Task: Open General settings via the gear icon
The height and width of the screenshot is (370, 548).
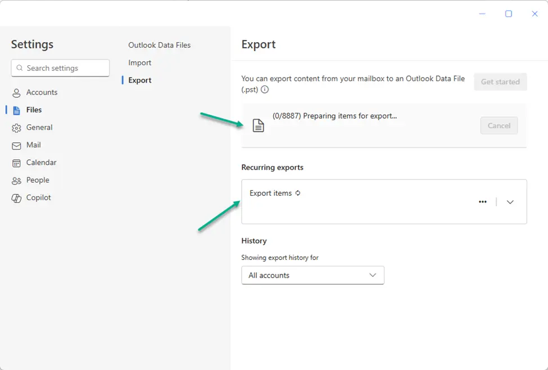Action: point(15,128)
